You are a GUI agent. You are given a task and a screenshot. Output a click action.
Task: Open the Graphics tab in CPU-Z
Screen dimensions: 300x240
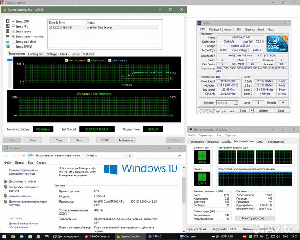pos(250,29)
